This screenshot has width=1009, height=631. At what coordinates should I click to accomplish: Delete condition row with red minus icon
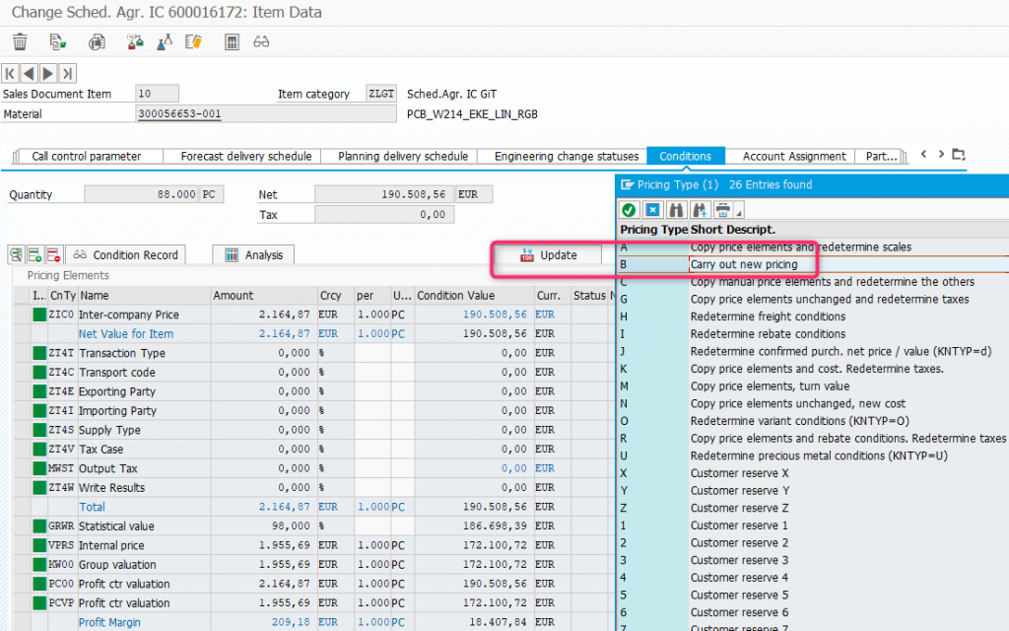[53, 254]
